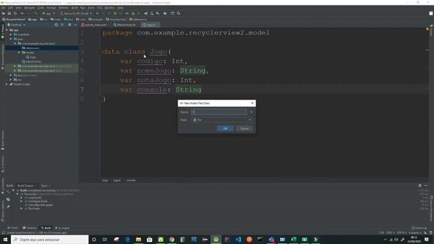The image size is (434, 244).
Task: Open the Refactor menu
Action: [64, 7]
